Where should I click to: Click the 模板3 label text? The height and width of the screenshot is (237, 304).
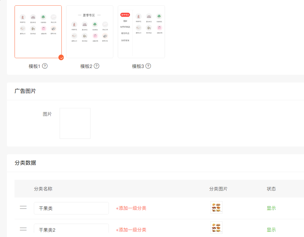coord(138,66)
